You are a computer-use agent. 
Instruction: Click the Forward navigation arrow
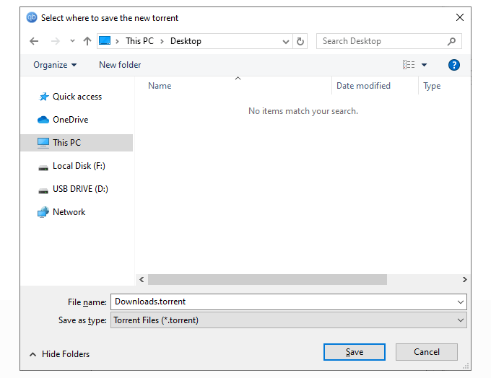click(55, 41)
